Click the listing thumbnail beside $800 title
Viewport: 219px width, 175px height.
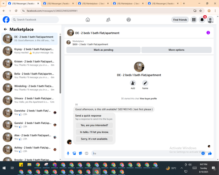pos(68,42)
